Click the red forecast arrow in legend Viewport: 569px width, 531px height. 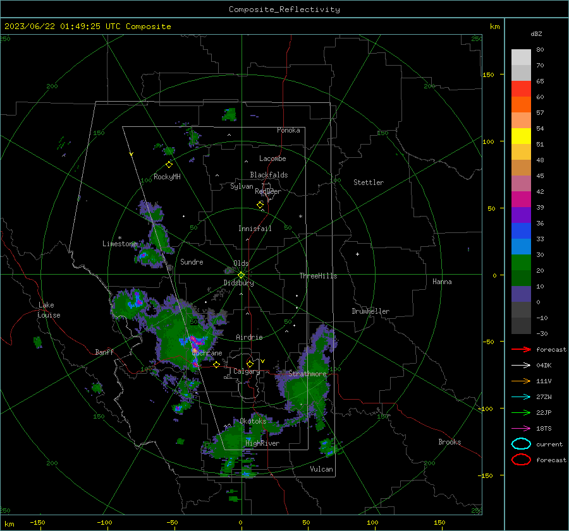(x=521, y=349)
